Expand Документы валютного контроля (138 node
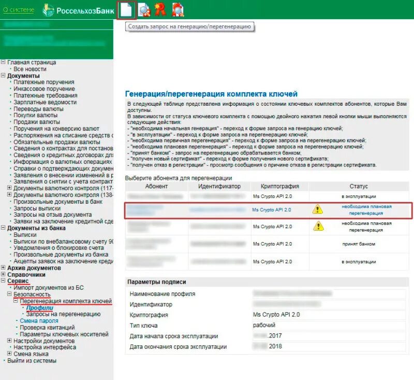 (9, 194)
